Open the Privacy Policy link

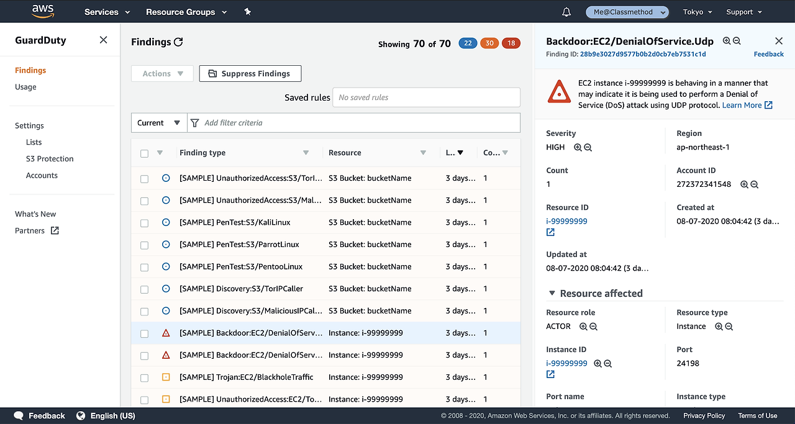tap(704, 415)
